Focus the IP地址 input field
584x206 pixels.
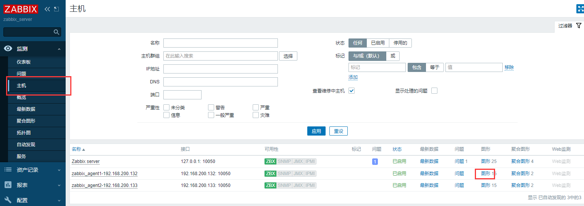click(221, 69)
